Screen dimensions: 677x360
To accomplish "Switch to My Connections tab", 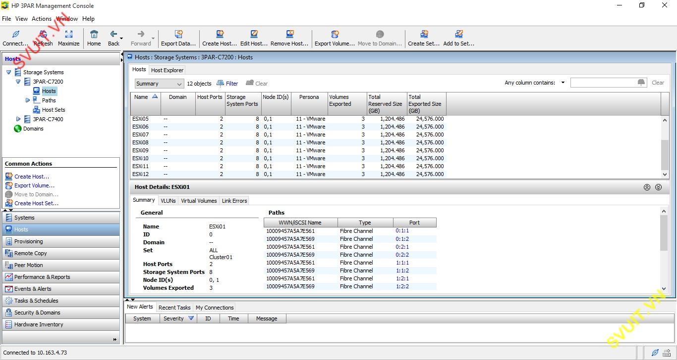I will coord(215,308).
